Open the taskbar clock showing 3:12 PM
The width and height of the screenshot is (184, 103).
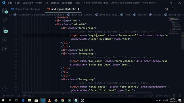pyautogui.click(x=172, y=100)
